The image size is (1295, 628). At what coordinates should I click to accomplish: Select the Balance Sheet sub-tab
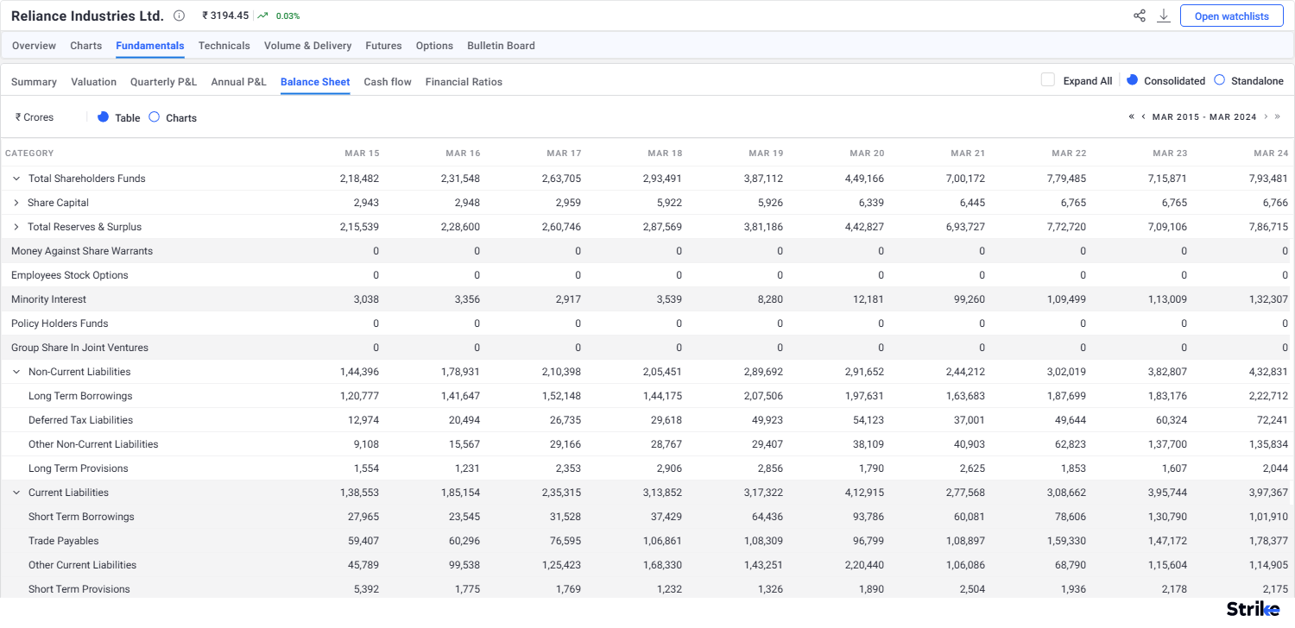[x=315, y=82]
